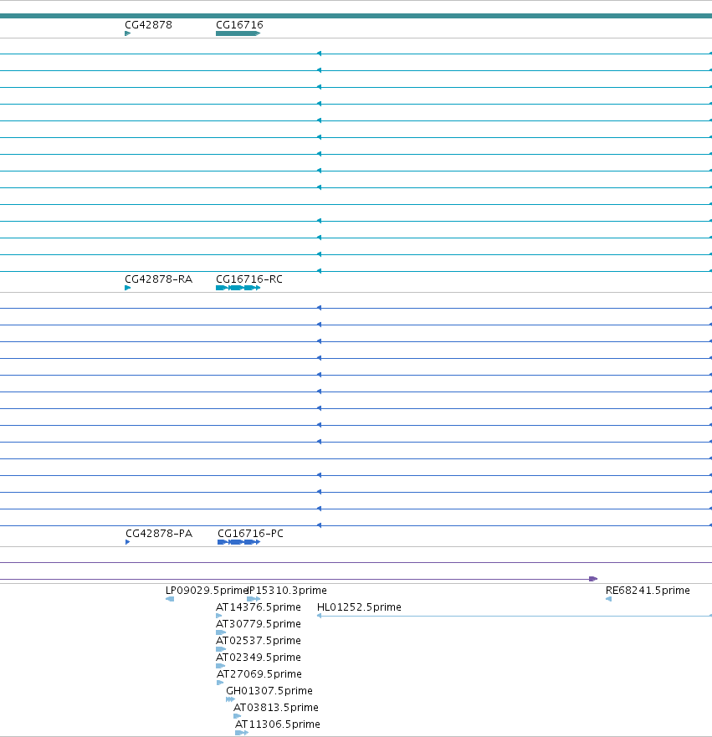Click the arrow glyph below CG42878-RA
This screenshot has height=737, width=712.
tap(127, 288)
